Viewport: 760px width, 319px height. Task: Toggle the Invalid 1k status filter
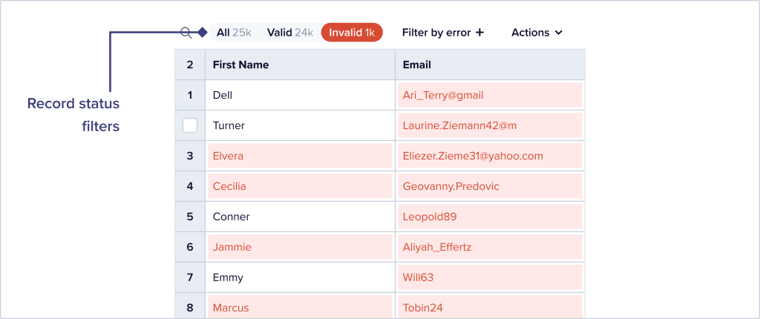coord(352,33)
